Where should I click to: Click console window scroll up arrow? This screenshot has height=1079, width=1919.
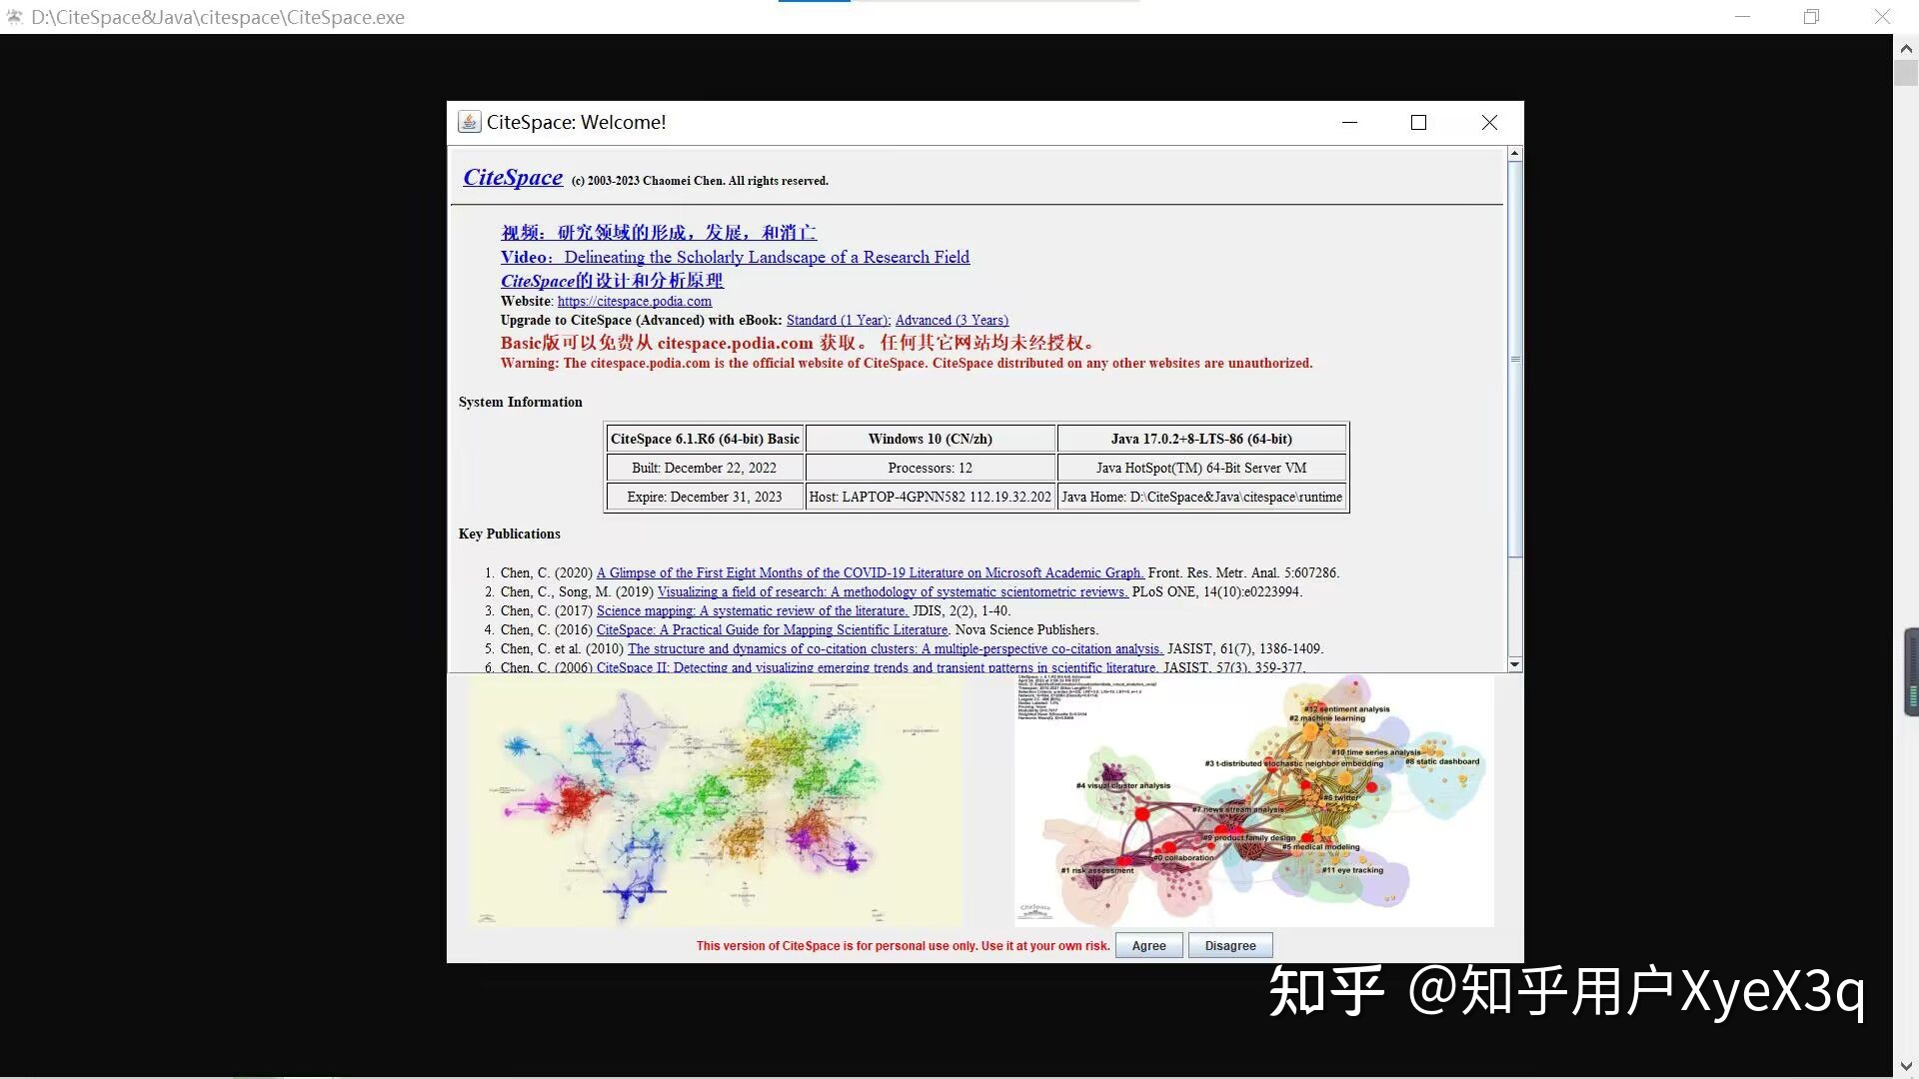[x=1906, y=48]
